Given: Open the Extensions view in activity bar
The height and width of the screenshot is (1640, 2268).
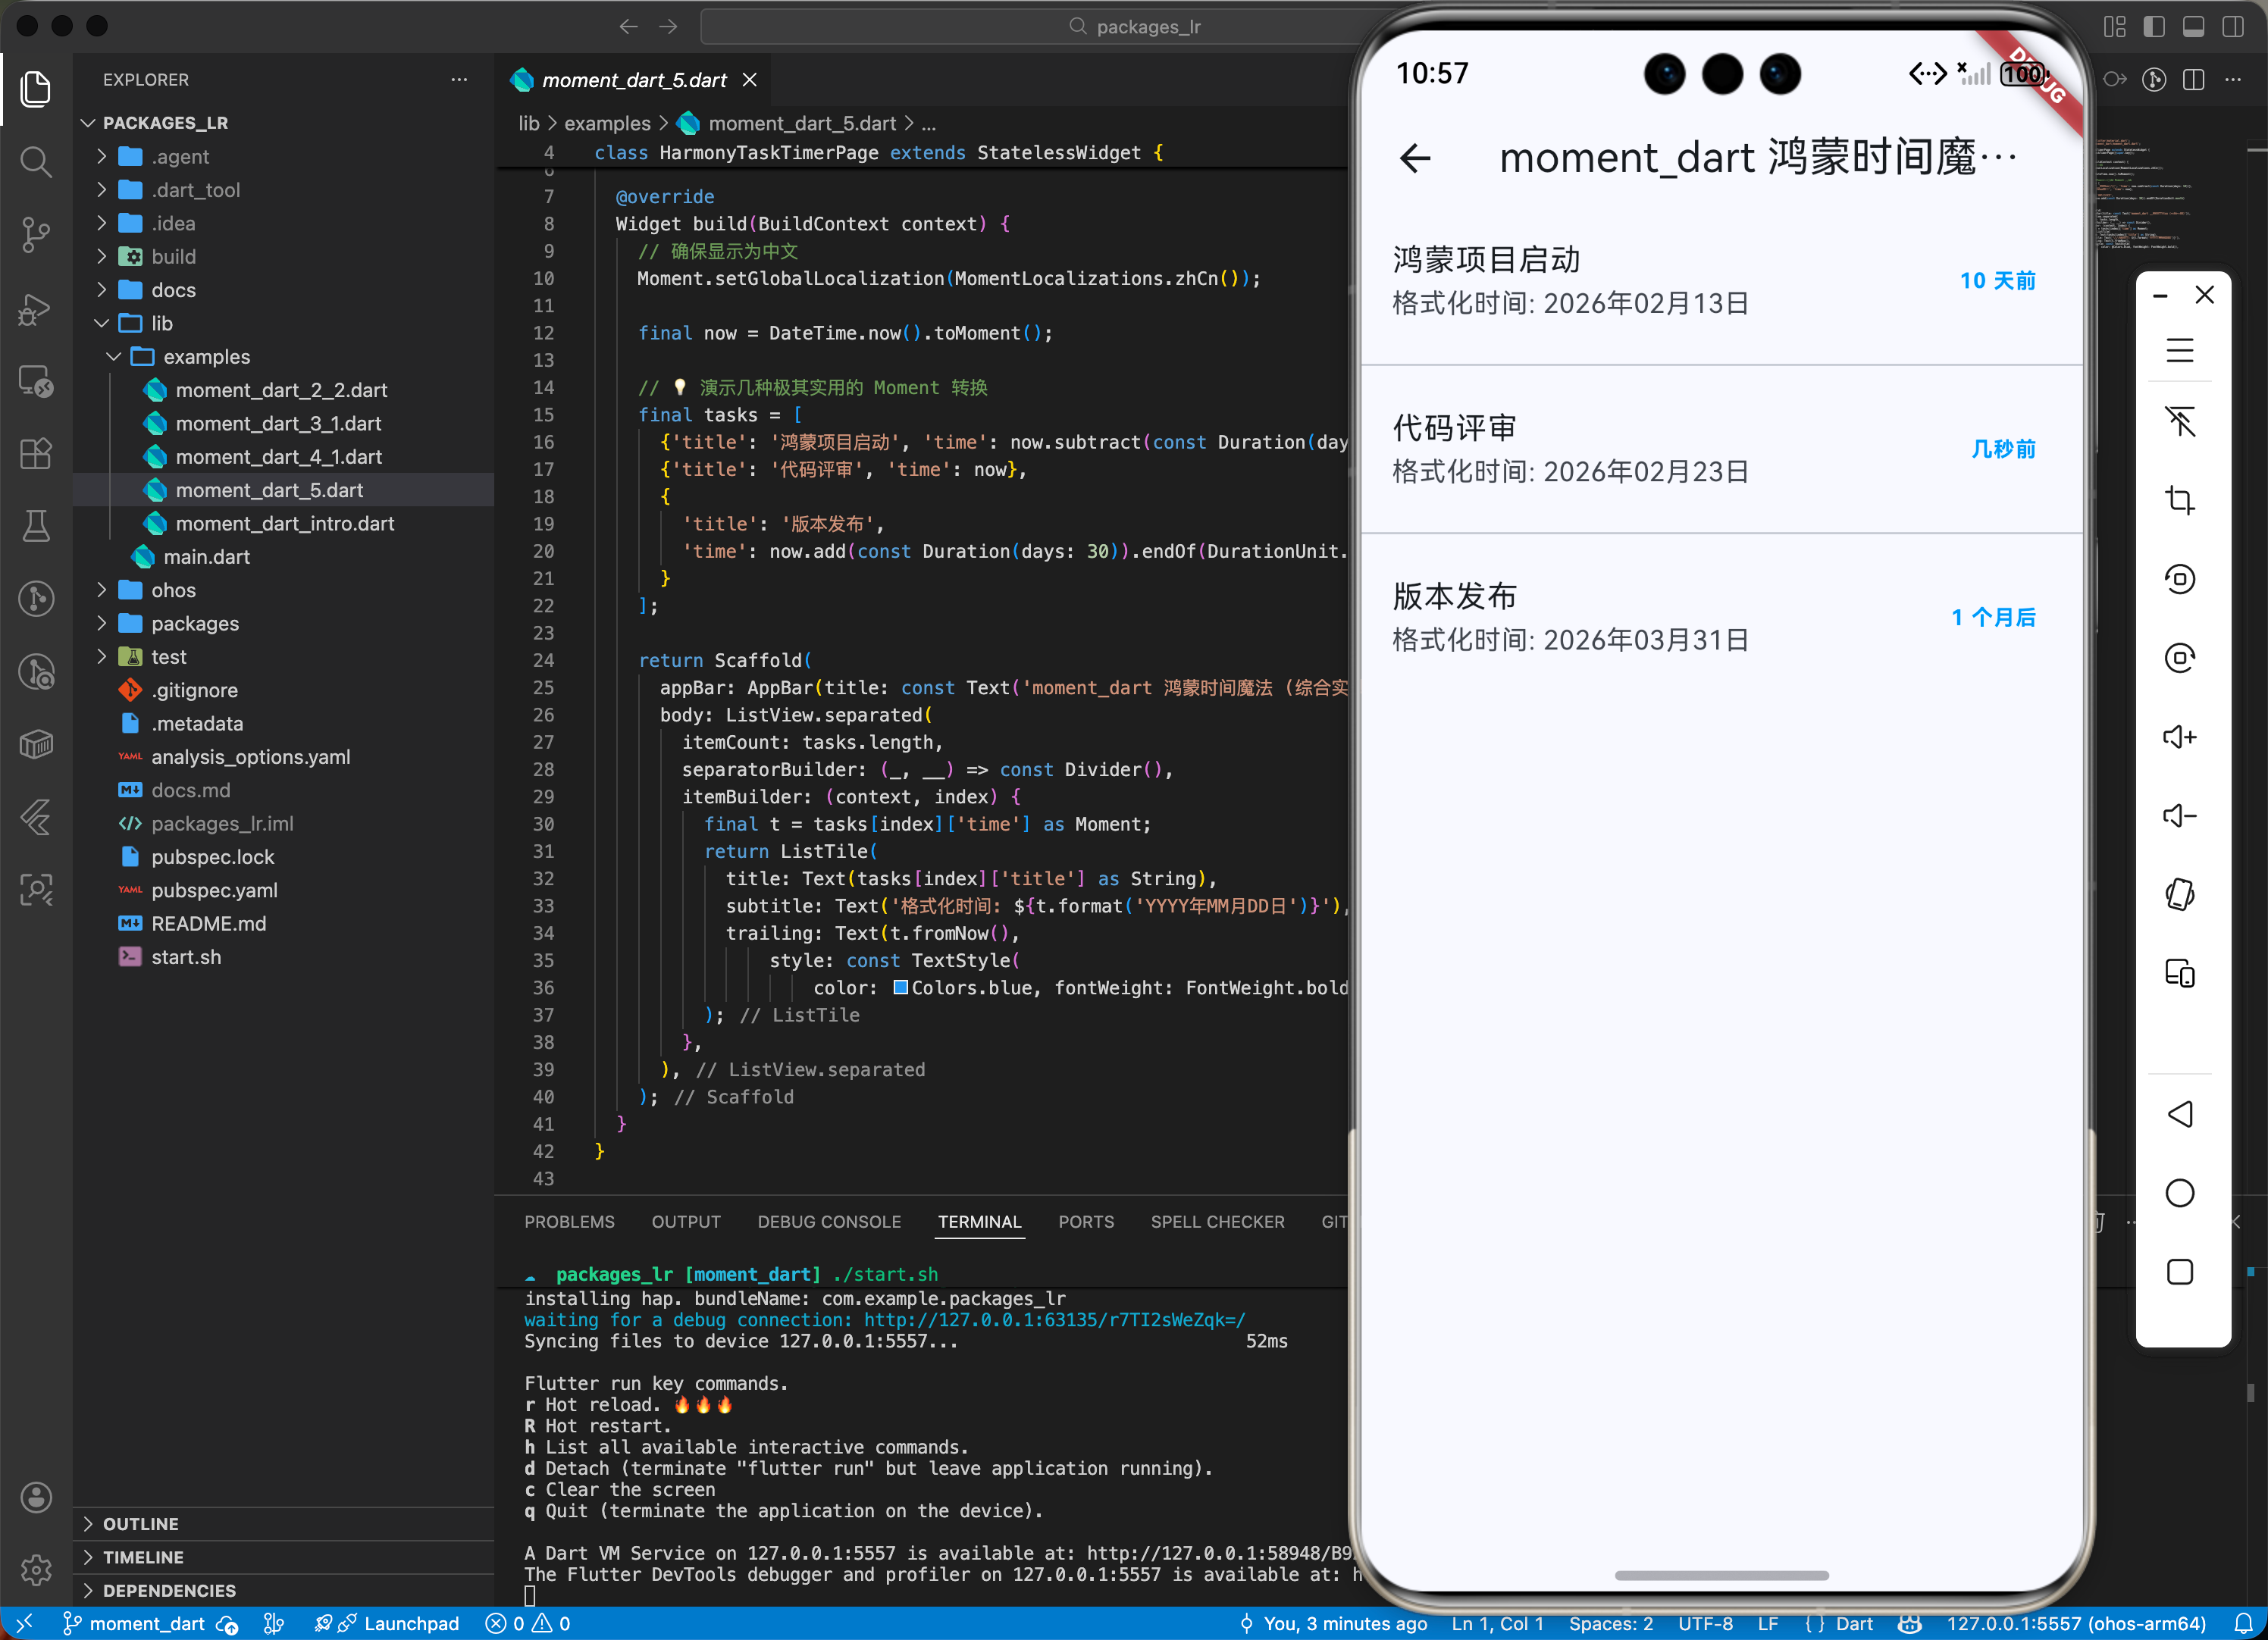Looking at the screenshot, I should tap(36, 453).
